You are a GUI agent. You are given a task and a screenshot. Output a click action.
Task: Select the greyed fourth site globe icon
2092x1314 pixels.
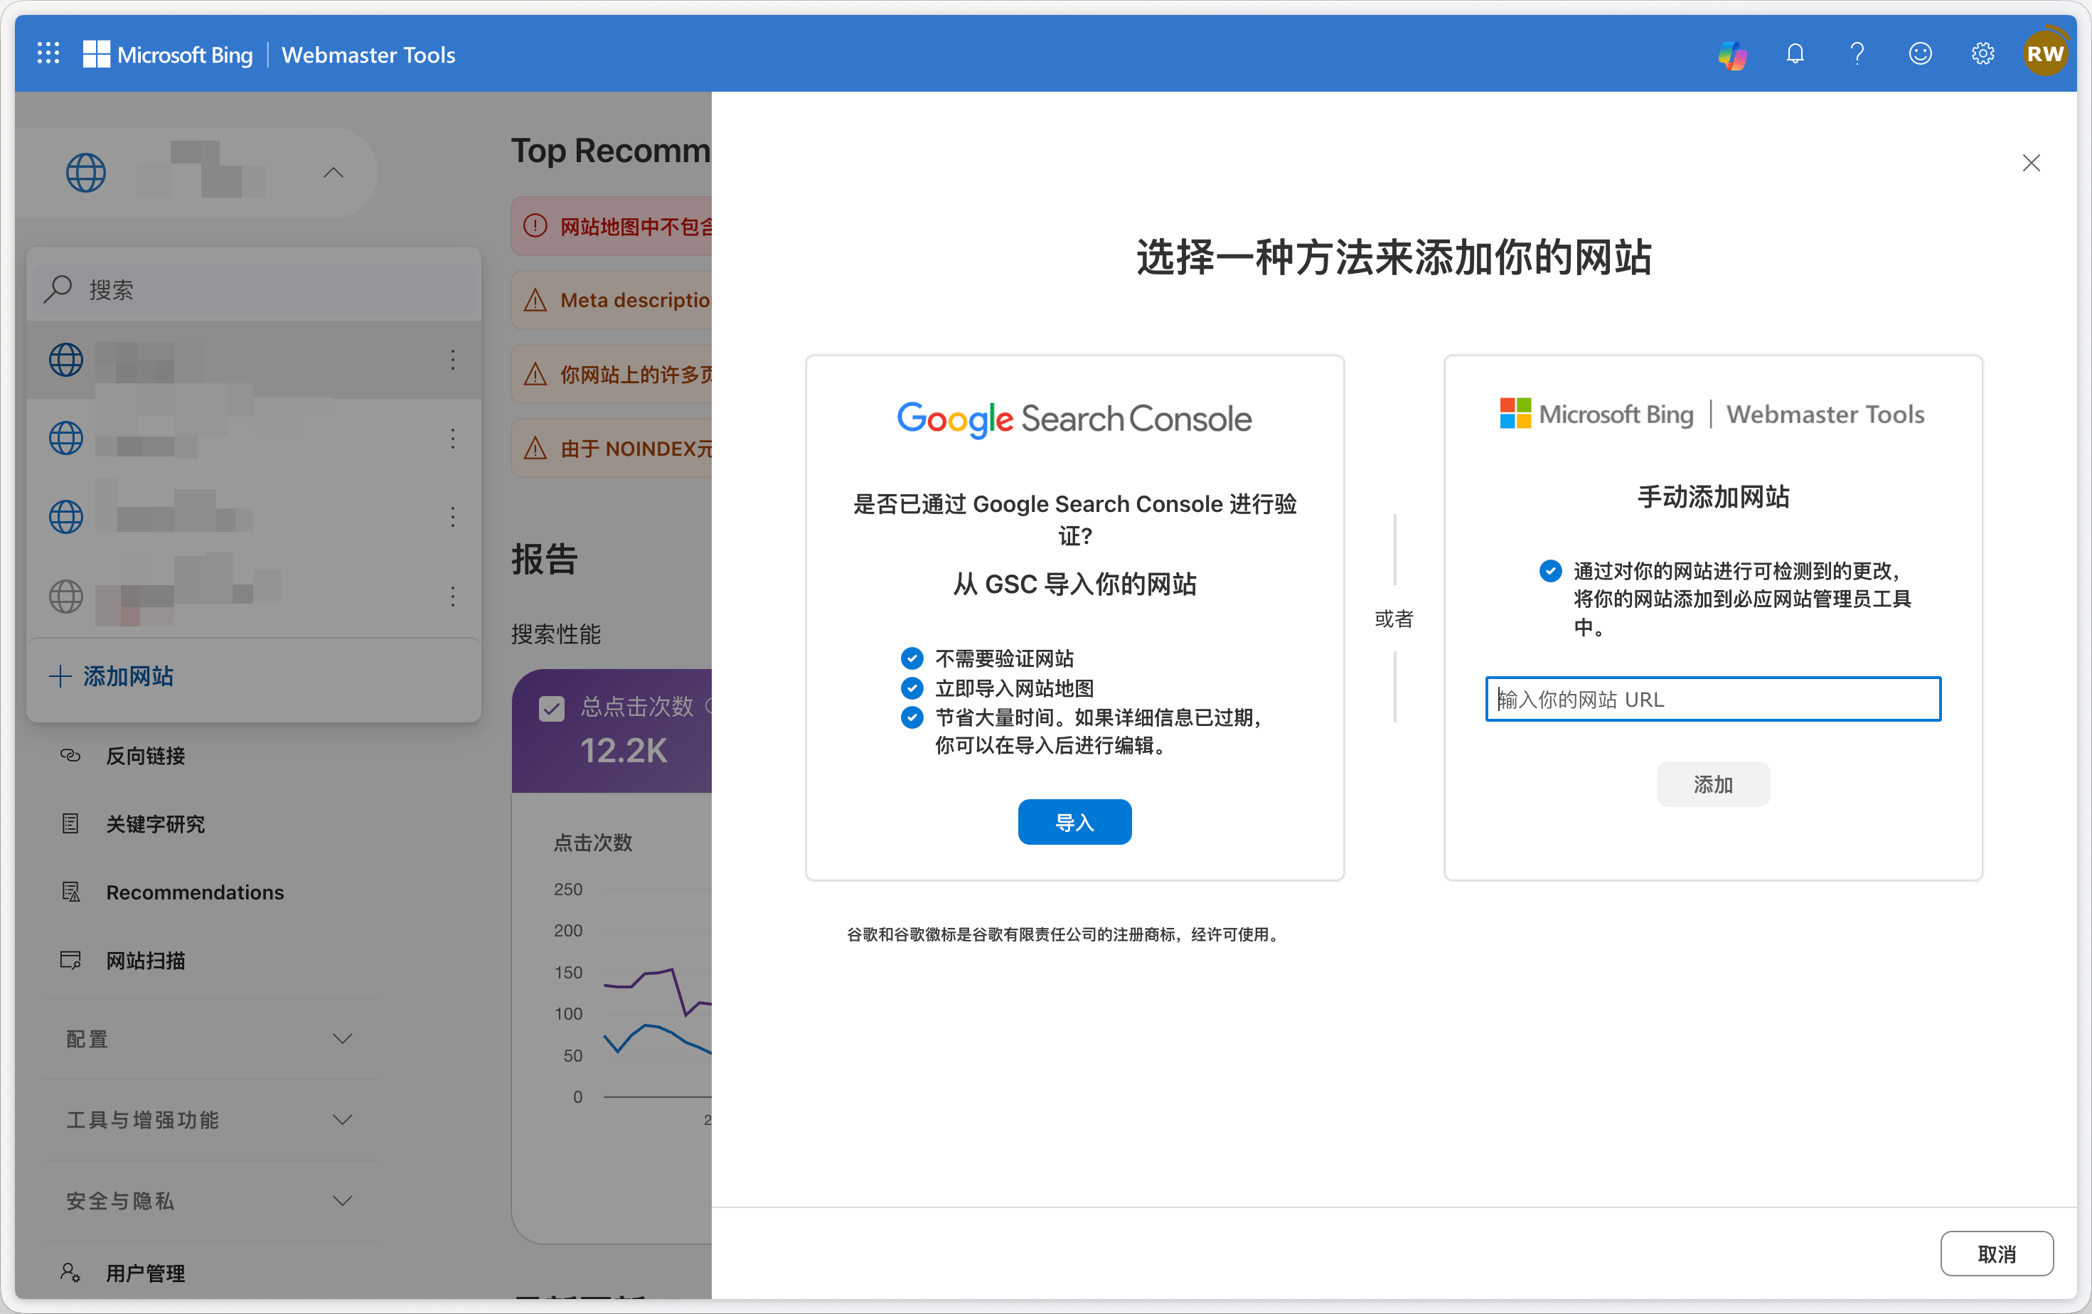[66, 596]
